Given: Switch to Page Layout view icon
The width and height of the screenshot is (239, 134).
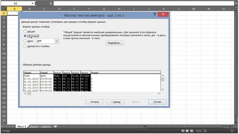Looking at the screenshot, I should point(187,131).
